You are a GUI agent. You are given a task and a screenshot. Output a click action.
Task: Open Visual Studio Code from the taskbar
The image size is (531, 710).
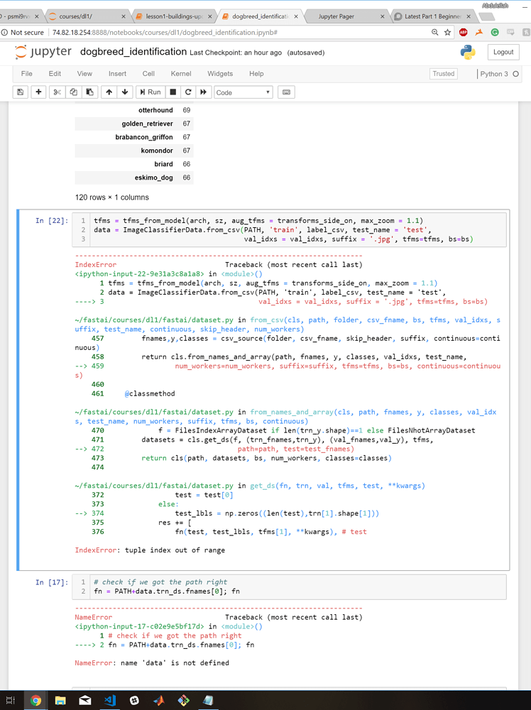click(110, 700)
